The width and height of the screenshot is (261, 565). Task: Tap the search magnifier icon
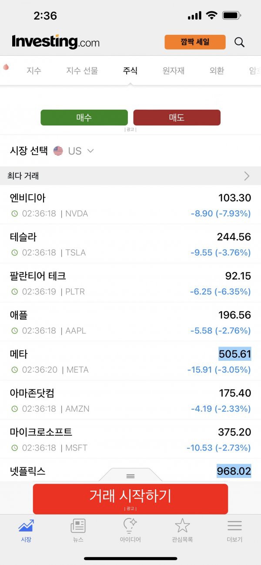pos(239,42)
